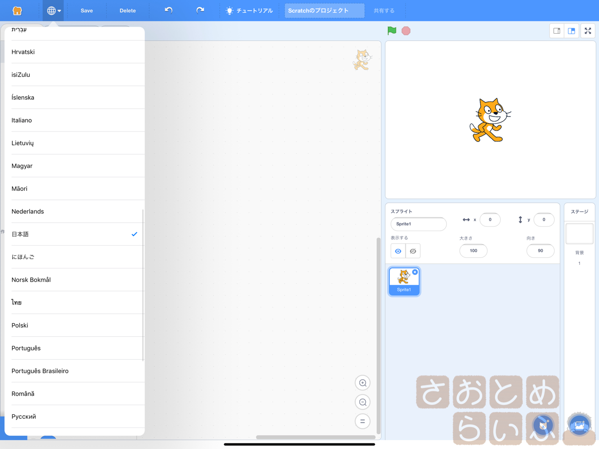
Task: Stop the project with the red stop button
Action: coord(406,31)
